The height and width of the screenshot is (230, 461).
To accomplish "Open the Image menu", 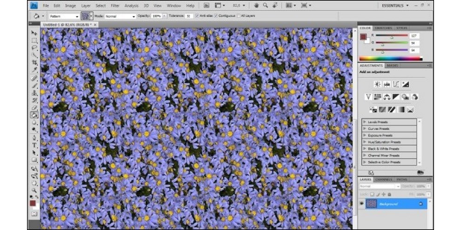I will pos(71,6).
